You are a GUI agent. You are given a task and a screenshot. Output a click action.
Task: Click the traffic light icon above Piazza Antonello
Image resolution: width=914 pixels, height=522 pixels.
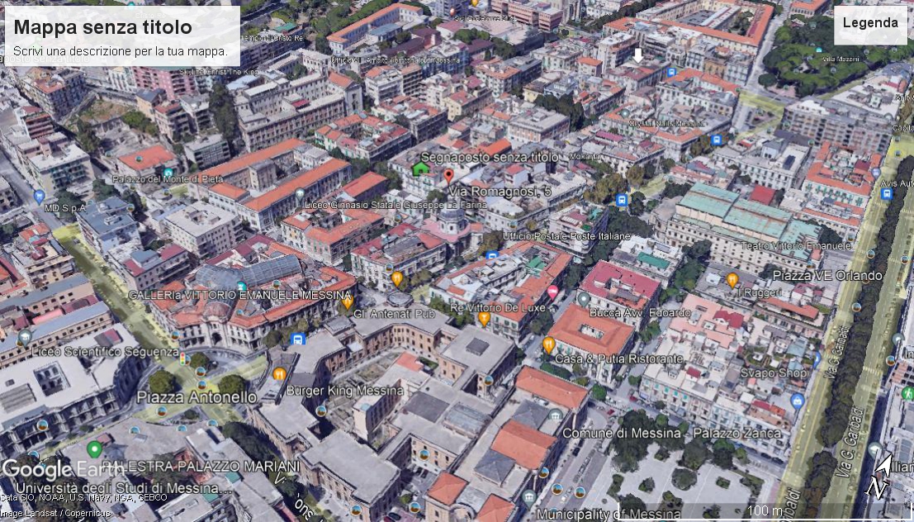click(x=183, y=358)
